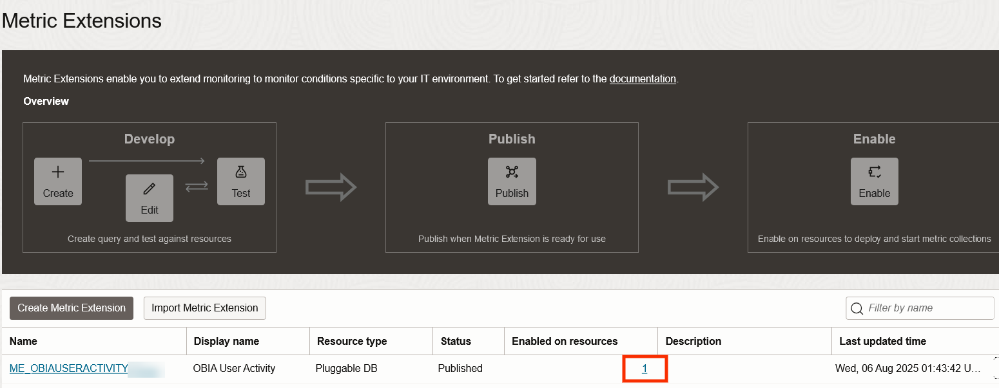This screenshot has height=388, width=999.
Task: Select the Create icon in the Develop section
Action: point(57,181)
